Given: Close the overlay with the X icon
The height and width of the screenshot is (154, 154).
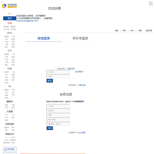Looking at the screenshot, I should coord(151,3).
